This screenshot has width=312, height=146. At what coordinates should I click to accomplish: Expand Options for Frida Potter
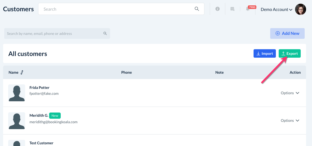[x=290, y=93]
